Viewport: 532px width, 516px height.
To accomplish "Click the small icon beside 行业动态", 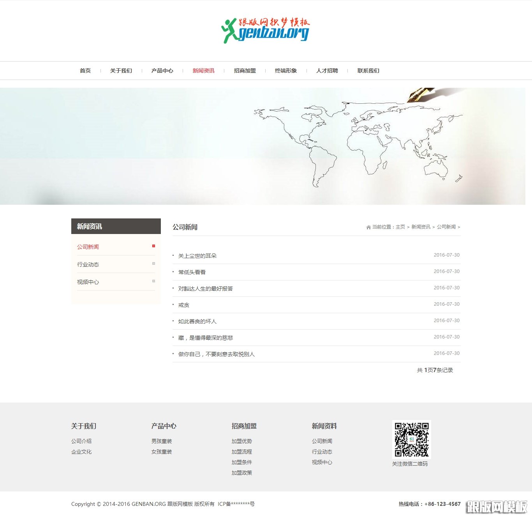I will point(153,264).
